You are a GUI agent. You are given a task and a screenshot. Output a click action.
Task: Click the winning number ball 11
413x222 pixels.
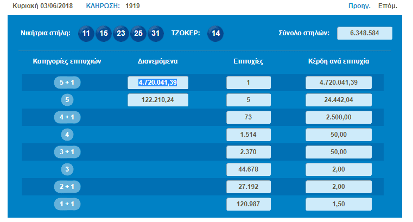86,33
